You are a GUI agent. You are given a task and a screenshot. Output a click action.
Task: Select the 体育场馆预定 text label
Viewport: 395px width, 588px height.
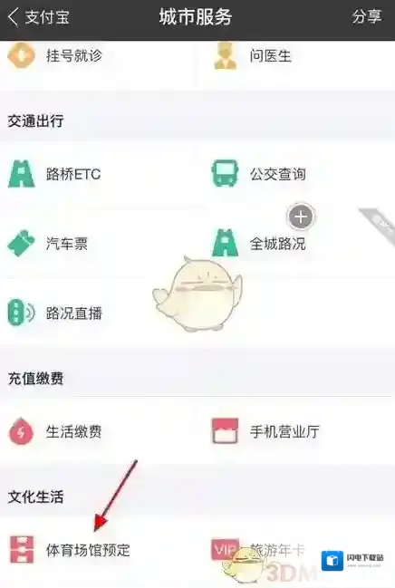(88, 550)
